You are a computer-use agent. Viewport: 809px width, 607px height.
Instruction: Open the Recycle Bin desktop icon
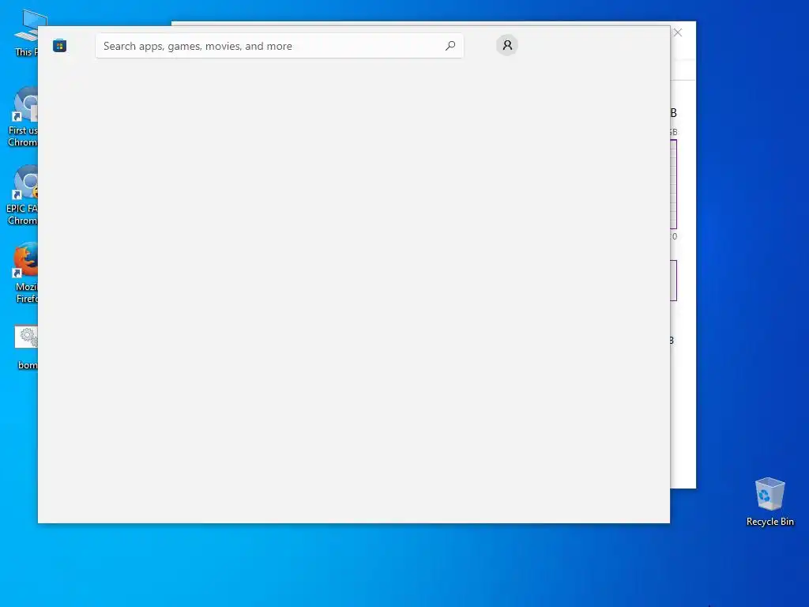click(769, 502)
